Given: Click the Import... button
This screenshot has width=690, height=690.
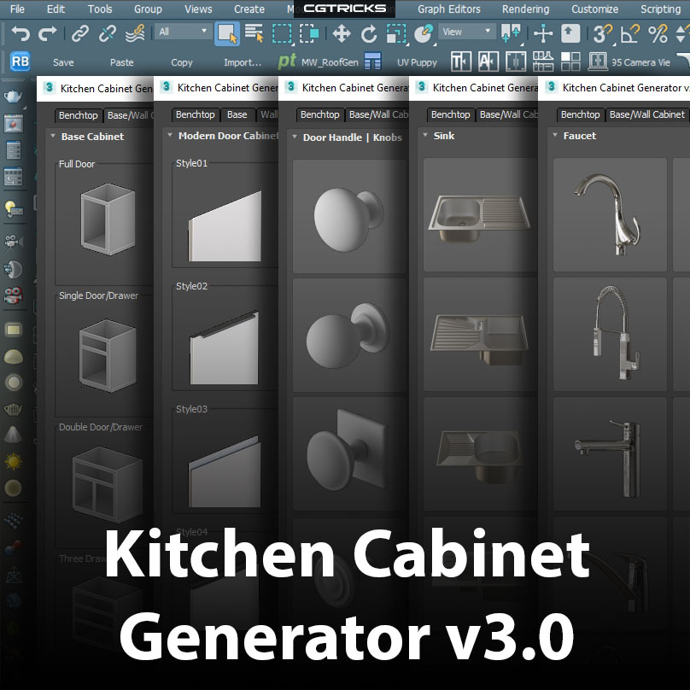Looking at the screenshot, I should tap(243, 62).
